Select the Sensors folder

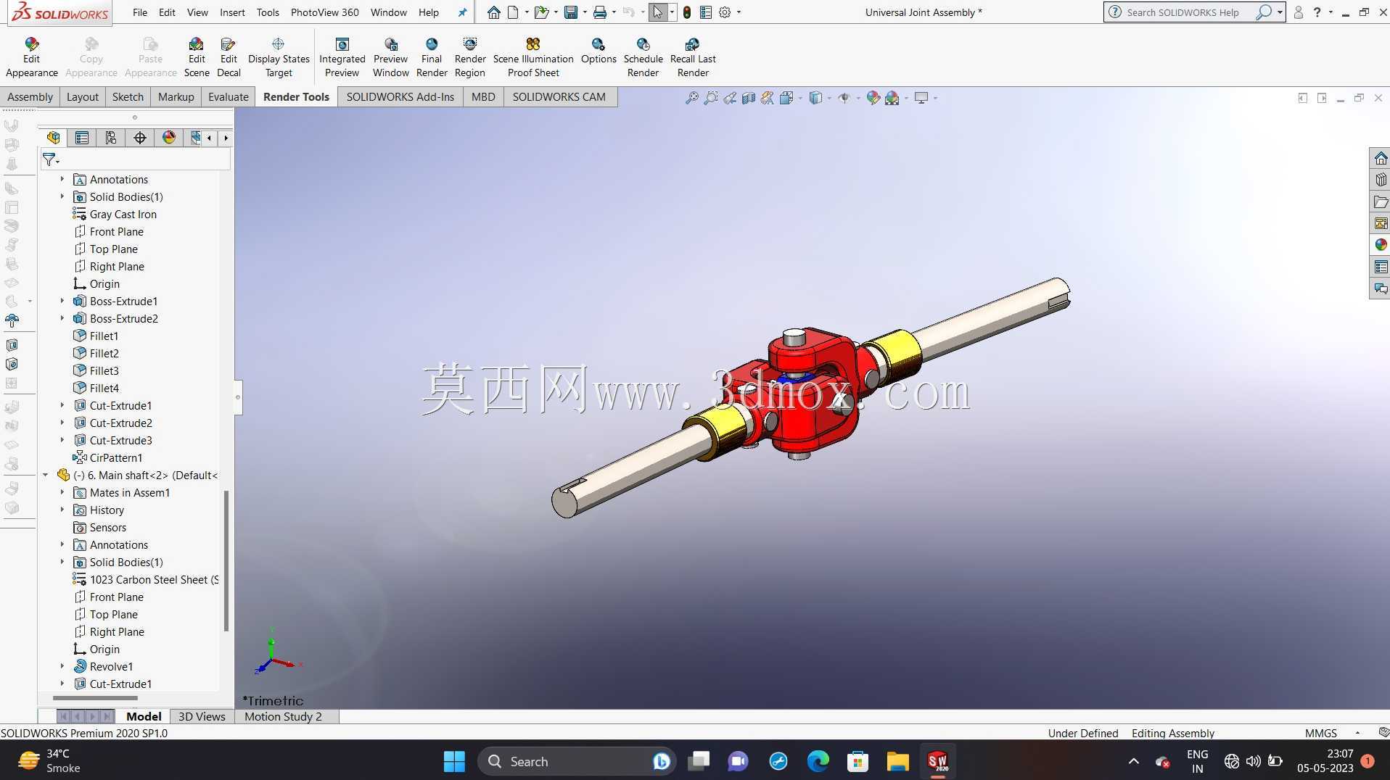click(x=107, y=527)
